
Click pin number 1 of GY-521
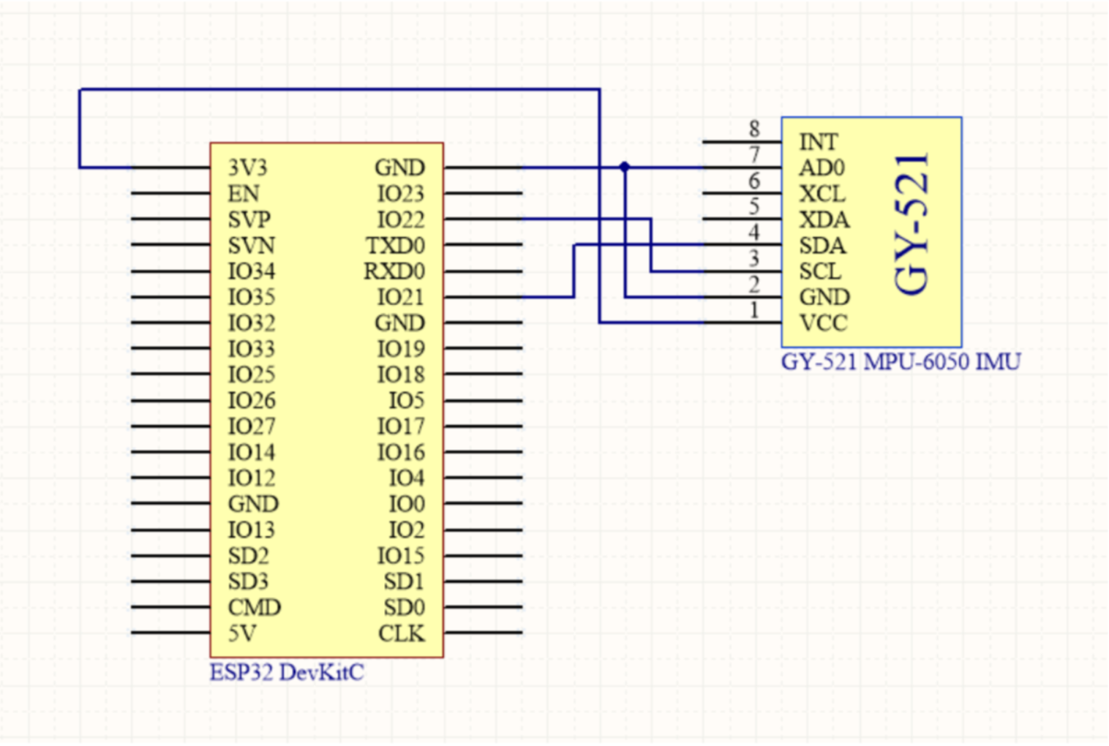[754, 310]
